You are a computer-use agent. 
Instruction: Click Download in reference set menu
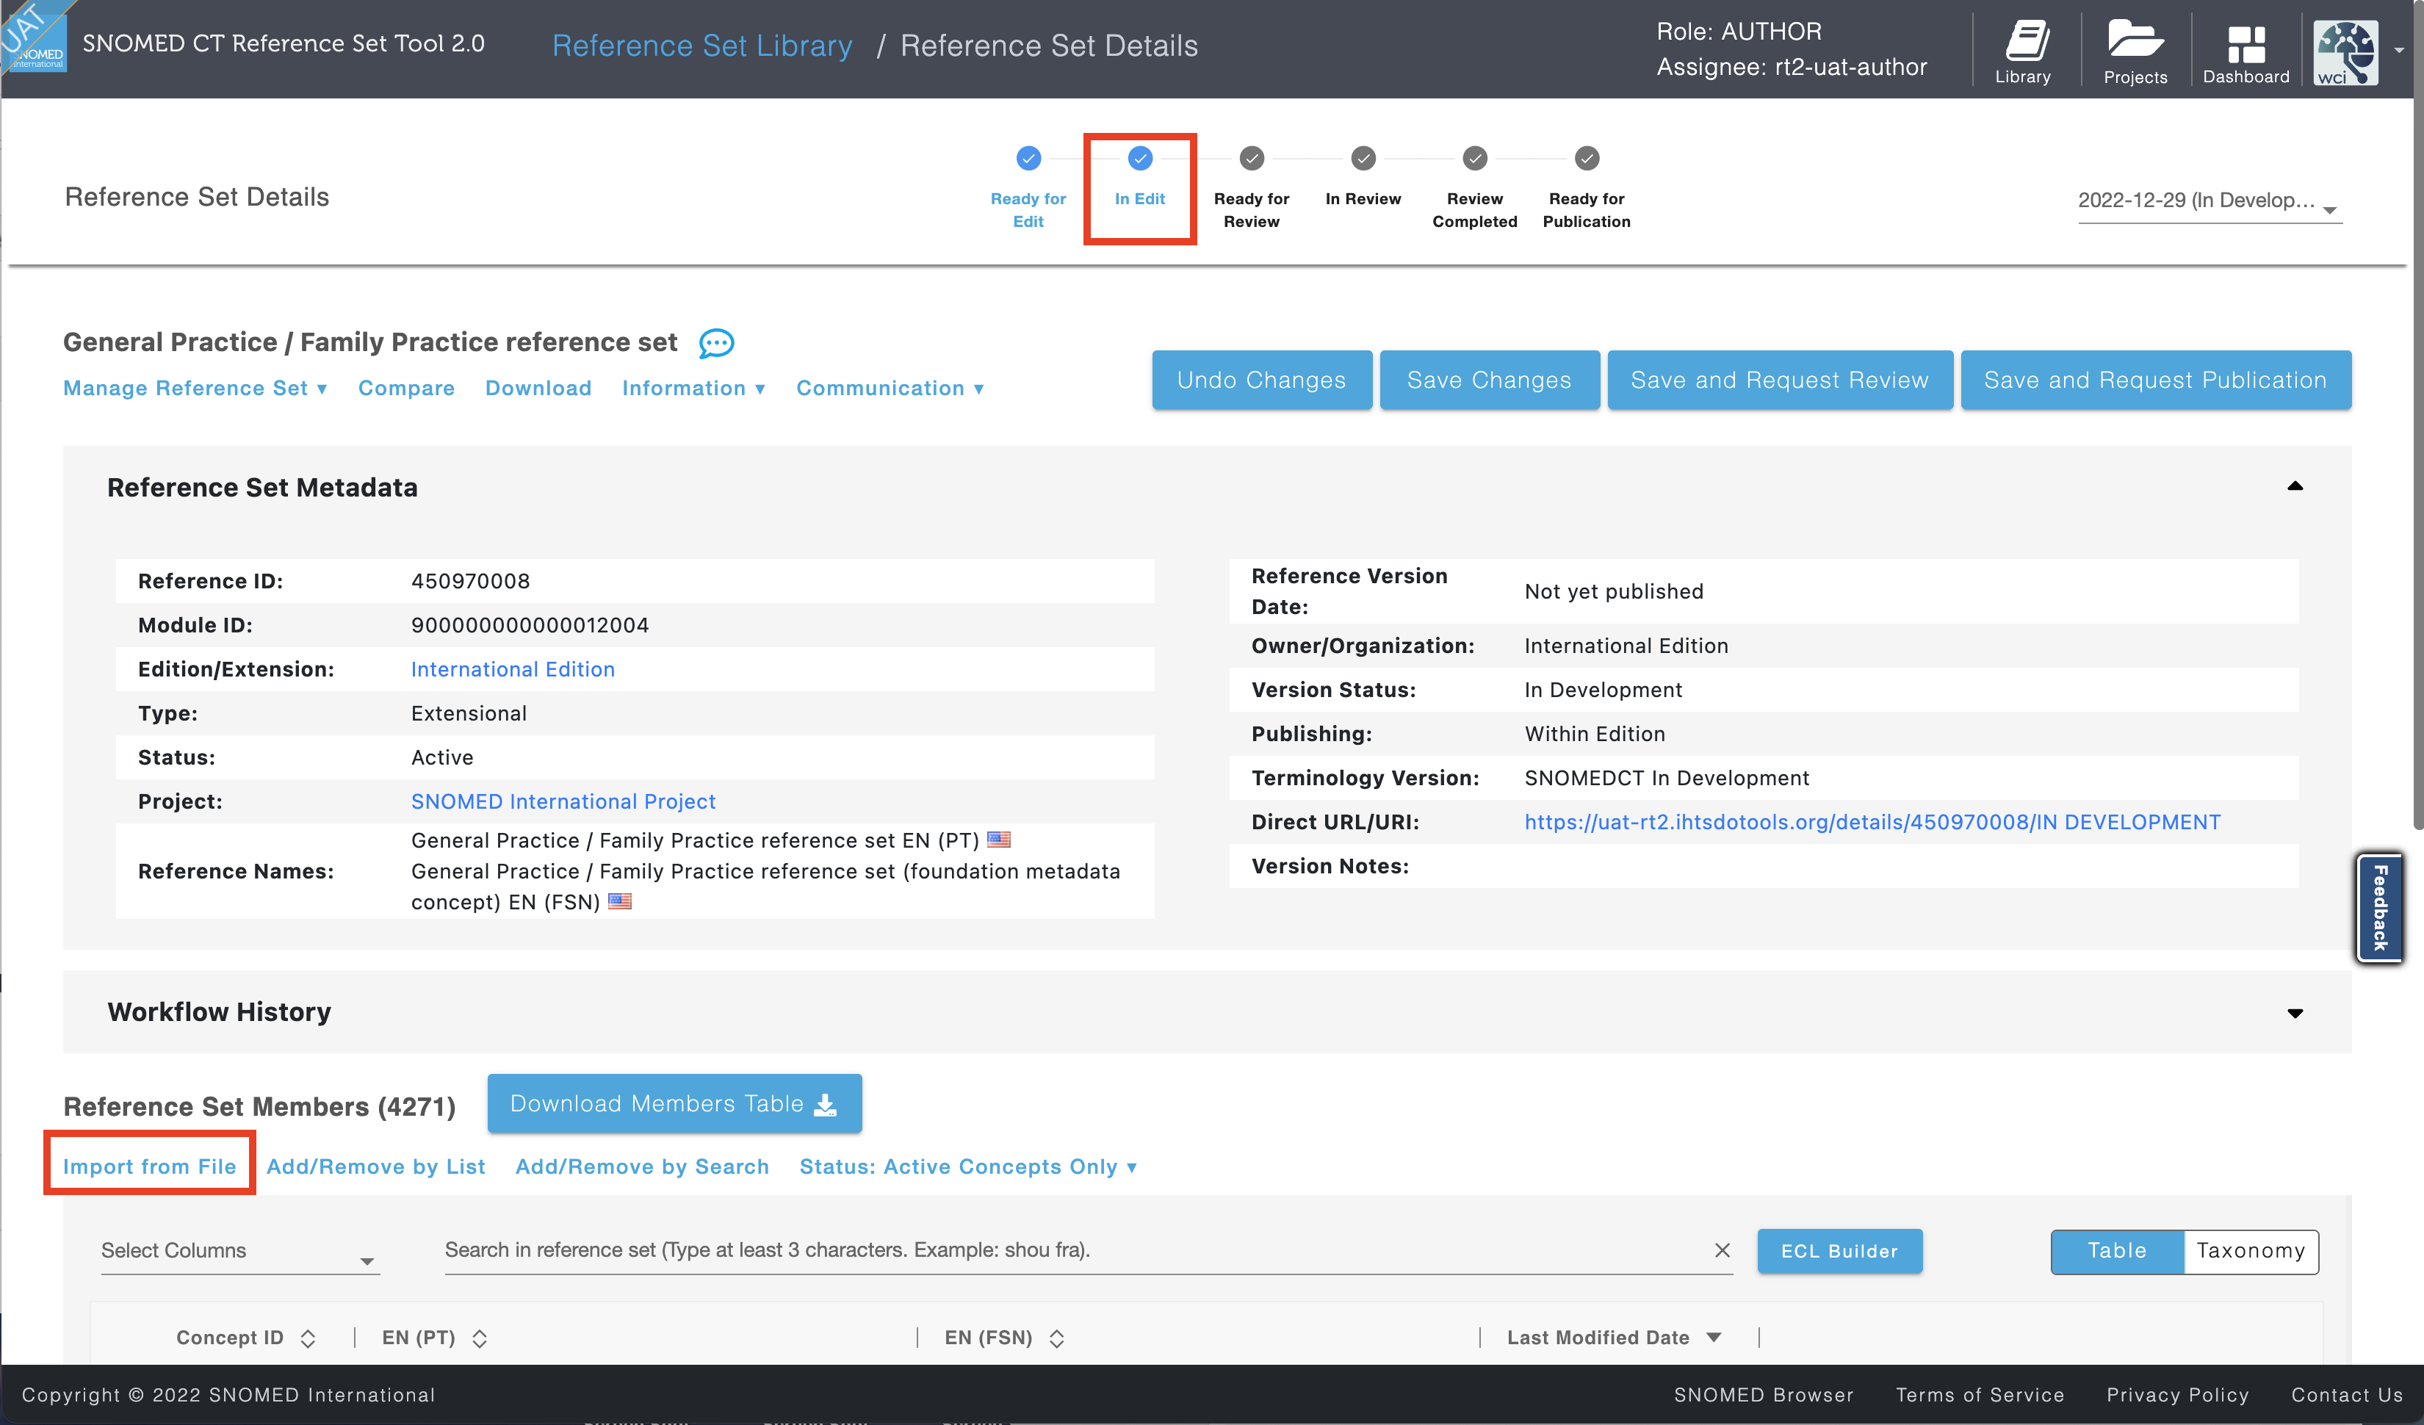coord(538,388)
